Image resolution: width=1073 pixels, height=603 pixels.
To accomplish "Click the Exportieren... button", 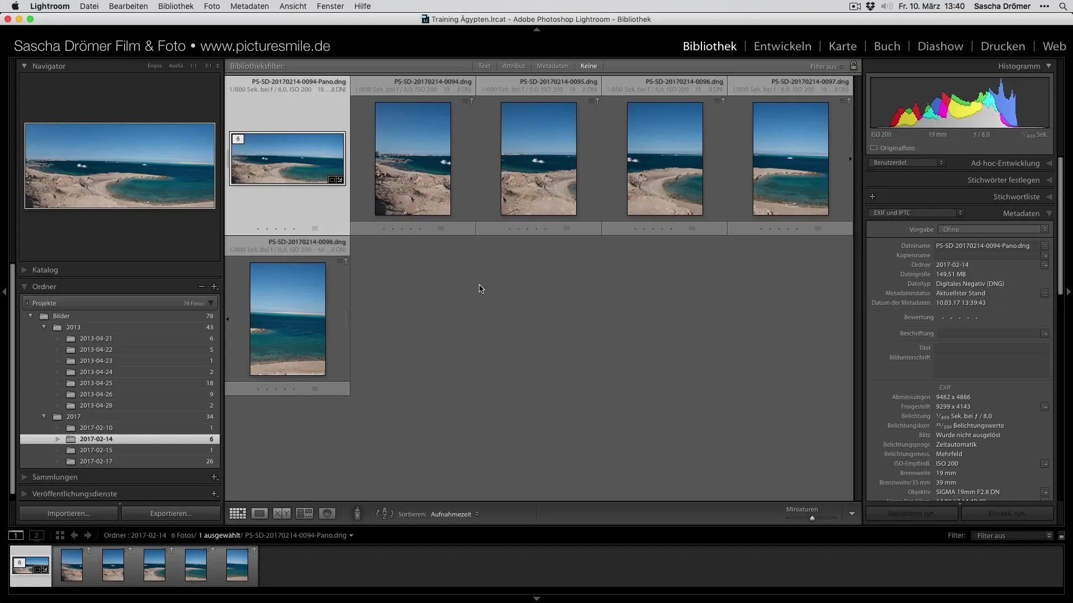I will pyautogui.click(x=171, y=514).
